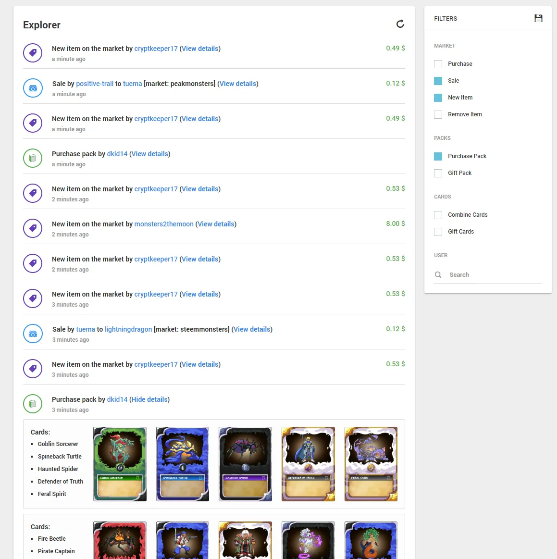Click the Defender of Truth card image

(308, 464)
